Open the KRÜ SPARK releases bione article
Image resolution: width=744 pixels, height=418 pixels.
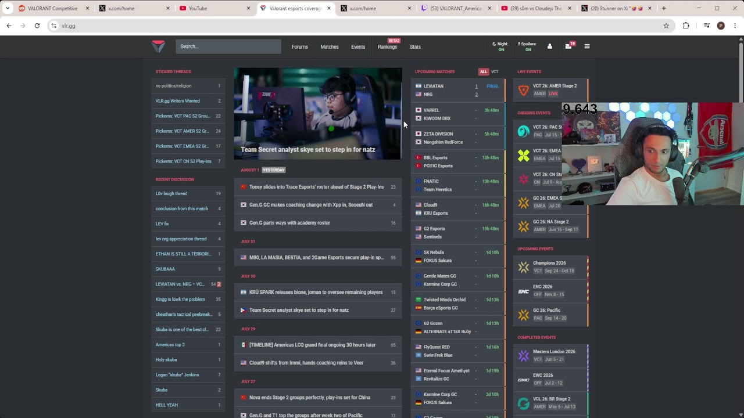coord(318,293)
